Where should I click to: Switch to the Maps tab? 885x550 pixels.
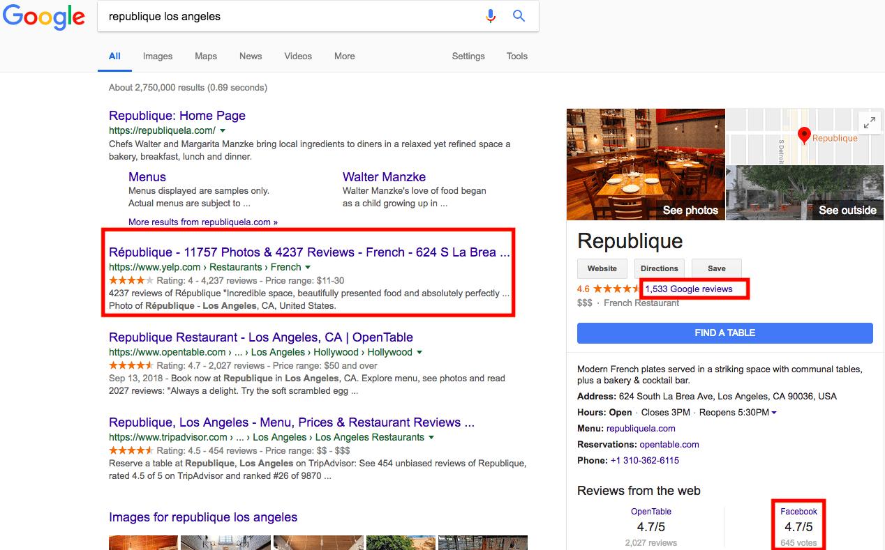[206, 56]
